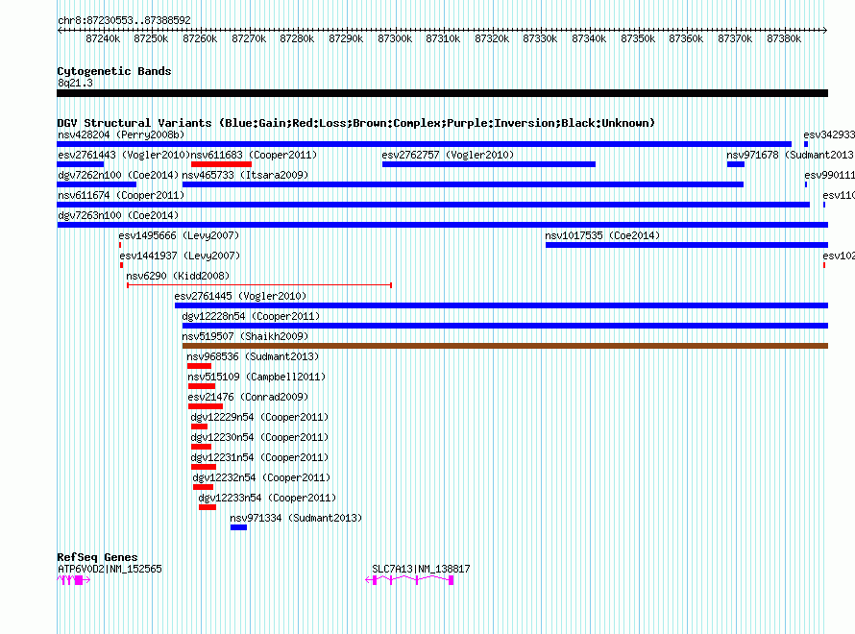Image resolution: width=855 pixels, height=634 pixels.
Task: Click the black 8q21.3 cytogenetic band bar
Action: [x=443, y=93]
